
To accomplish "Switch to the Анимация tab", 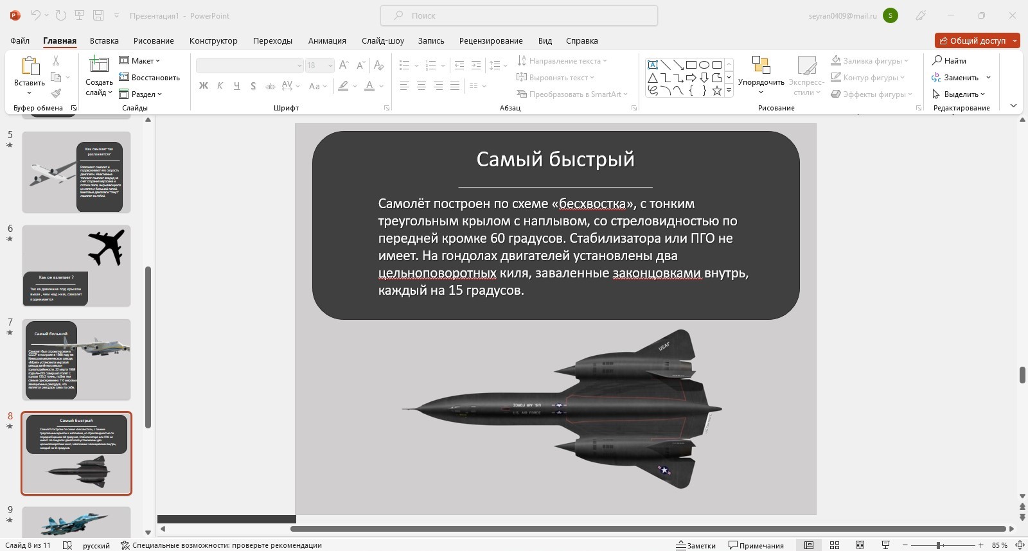I will click(327, 40).
